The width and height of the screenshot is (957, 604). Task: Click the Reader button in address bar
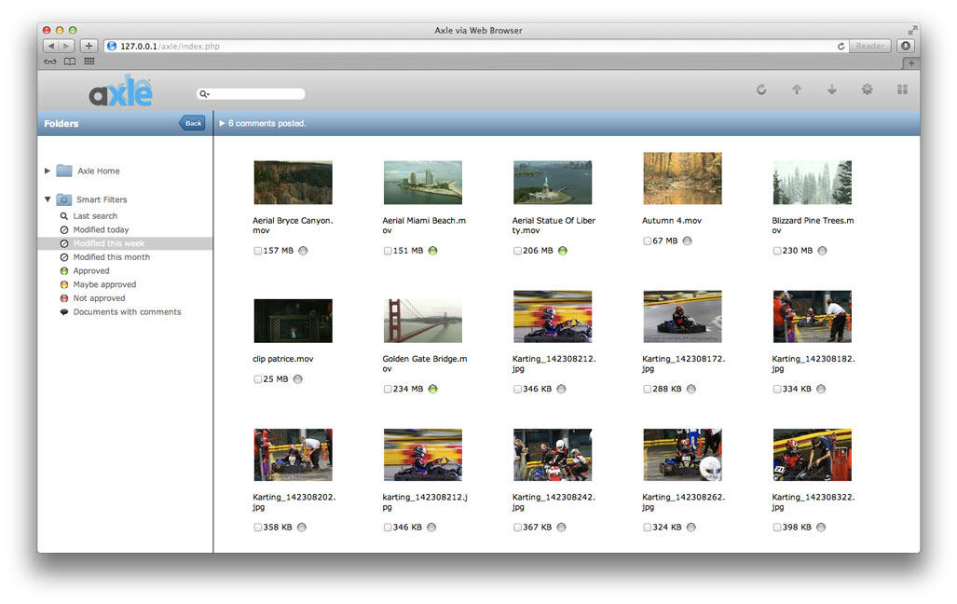(869, 46)
